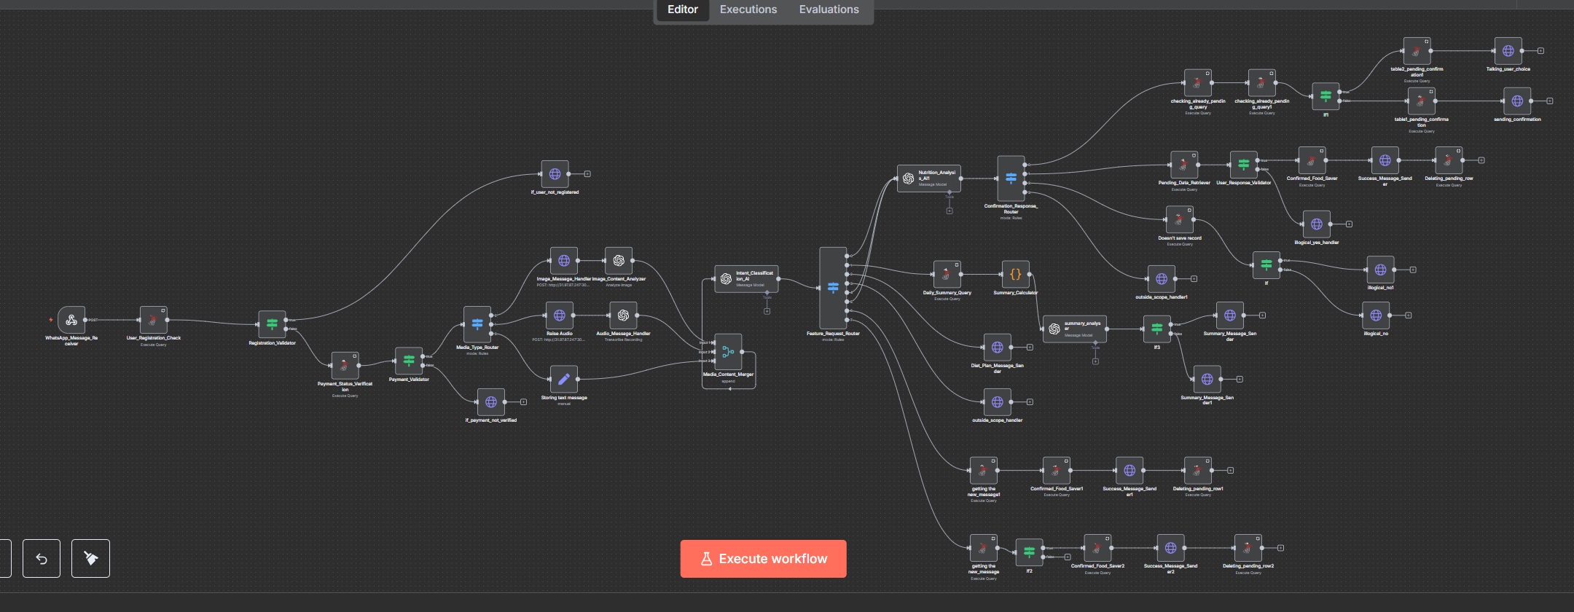Click the illogical_no HTTP node

1375,315
